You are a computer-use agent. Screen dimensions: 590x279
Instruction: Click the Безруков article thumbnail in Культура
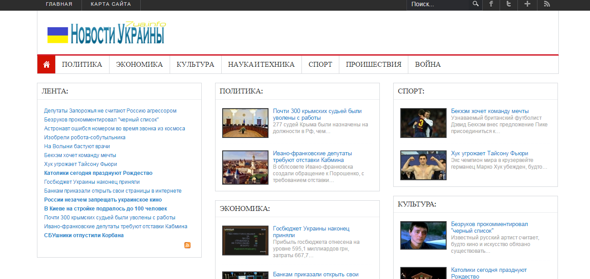tap(423, 235)
